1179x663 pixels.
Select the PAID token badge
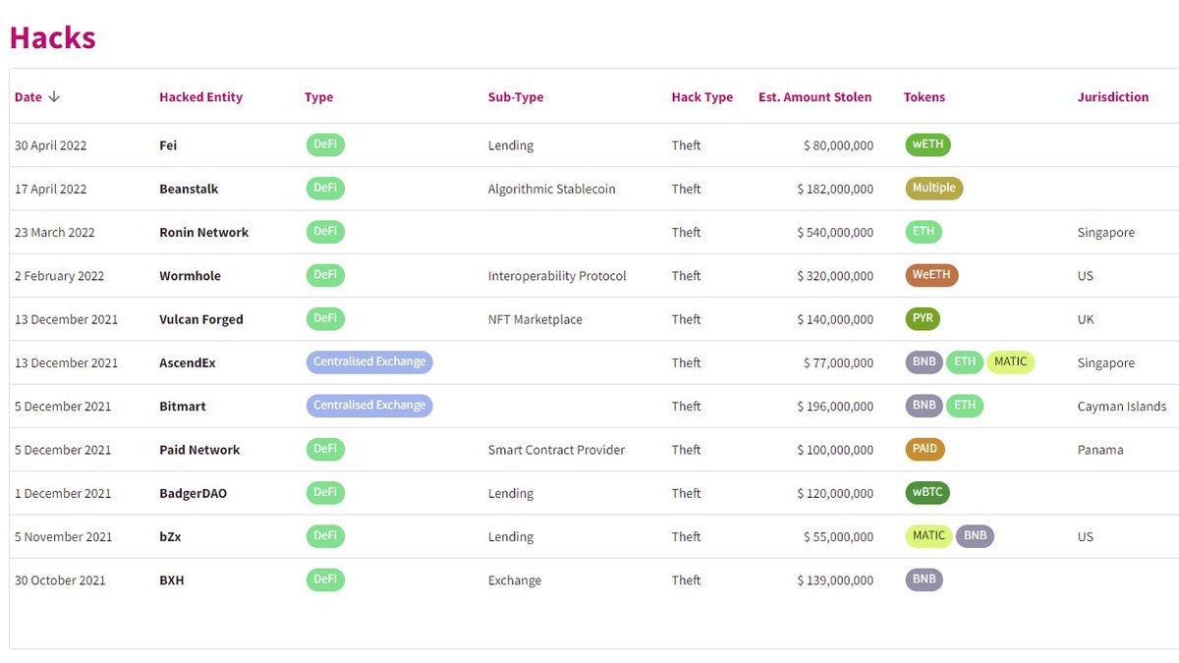925,449
